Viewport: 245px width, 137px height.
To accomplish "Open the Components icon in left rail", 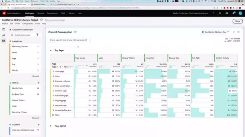I will tap(4, 41).
